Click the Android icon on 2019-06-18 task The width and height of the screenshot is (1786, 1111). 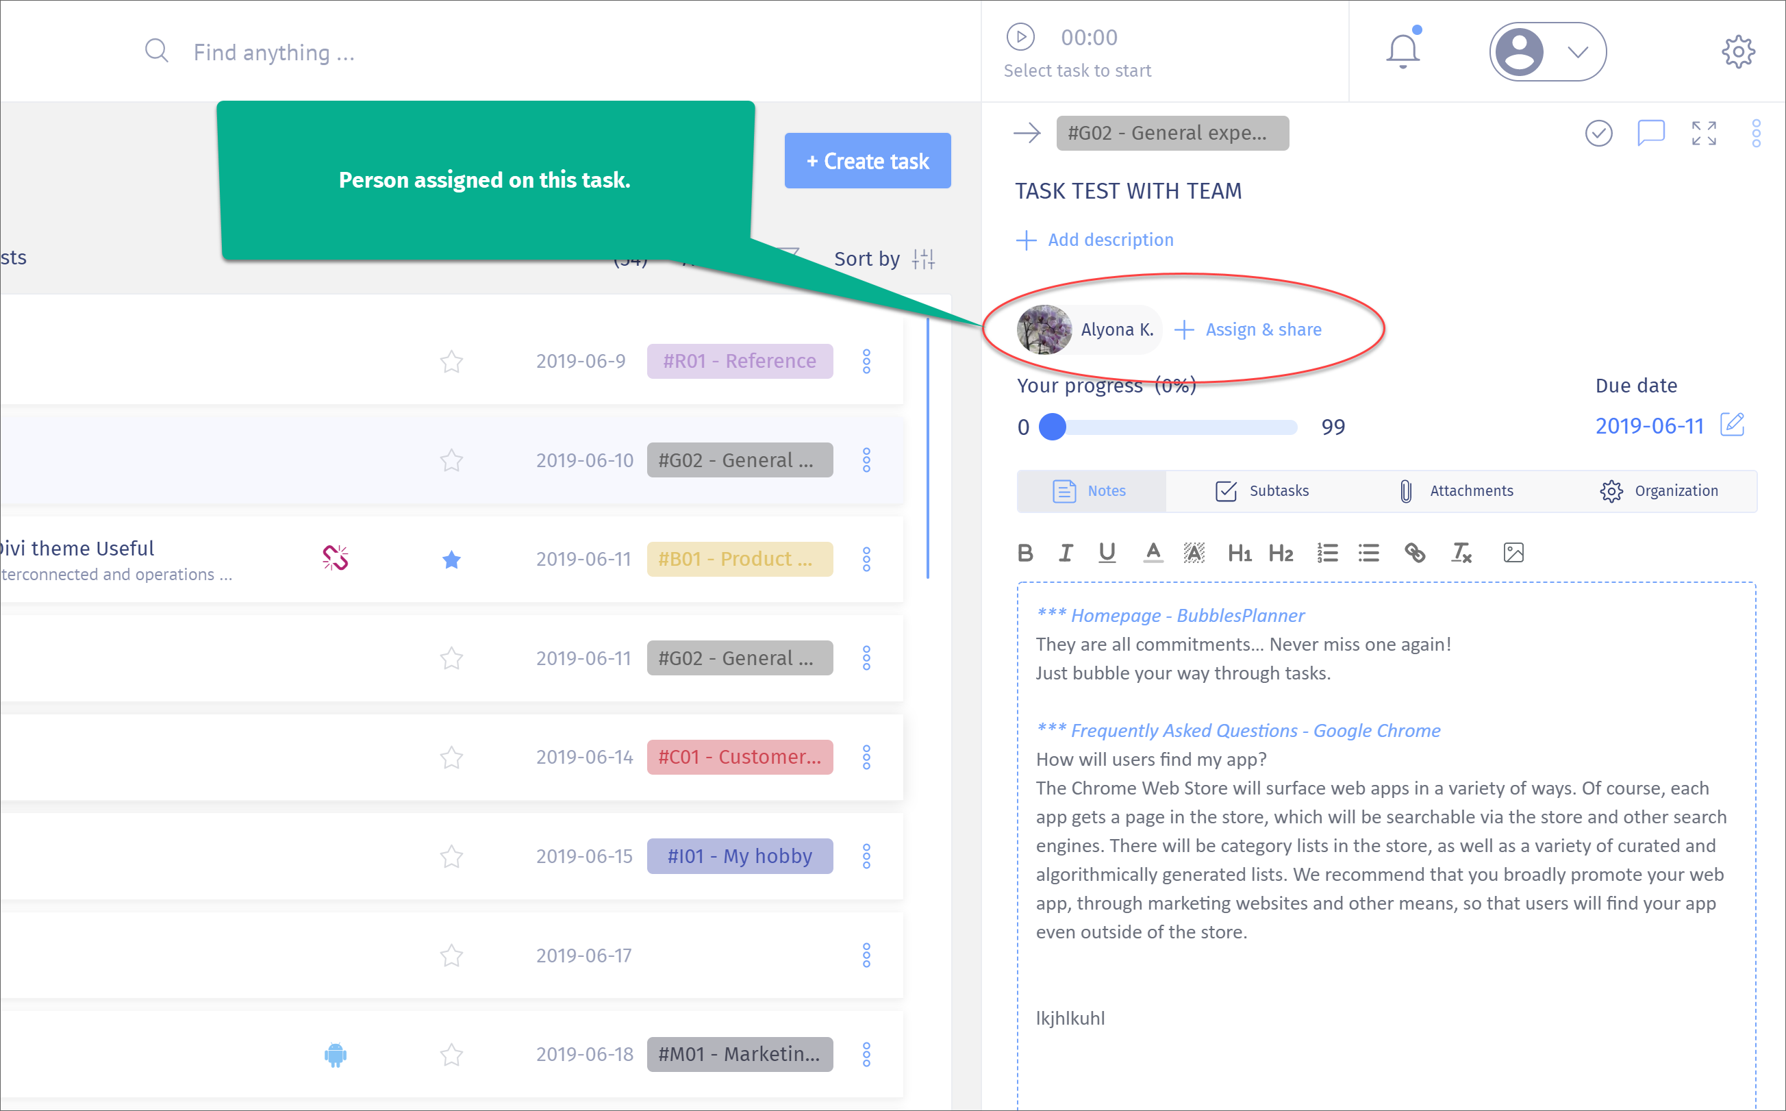(335, 1054)
